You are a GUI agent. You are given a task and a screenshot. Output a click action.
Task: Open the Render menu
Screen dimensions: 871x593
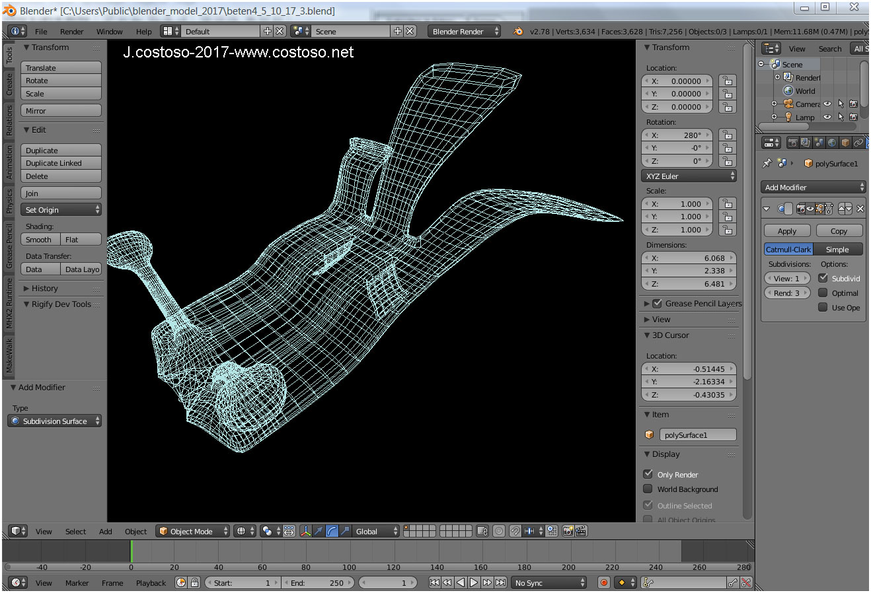pos(71,31)
